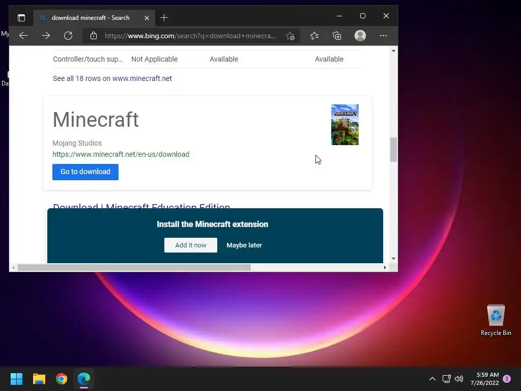
Task: Go back to the previous page
Action: 23,36
